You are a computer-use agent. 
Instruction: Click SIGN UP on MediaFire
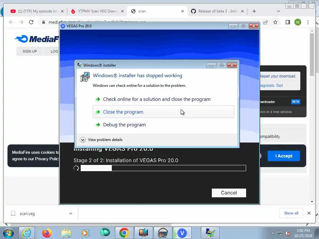click(x=30, y=51)
